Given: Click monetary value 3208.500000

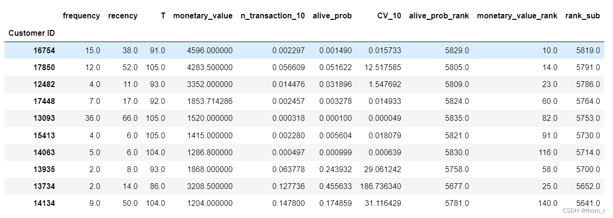Looking at the screenshot, I should pyautogui.click(x=209, y=186).
